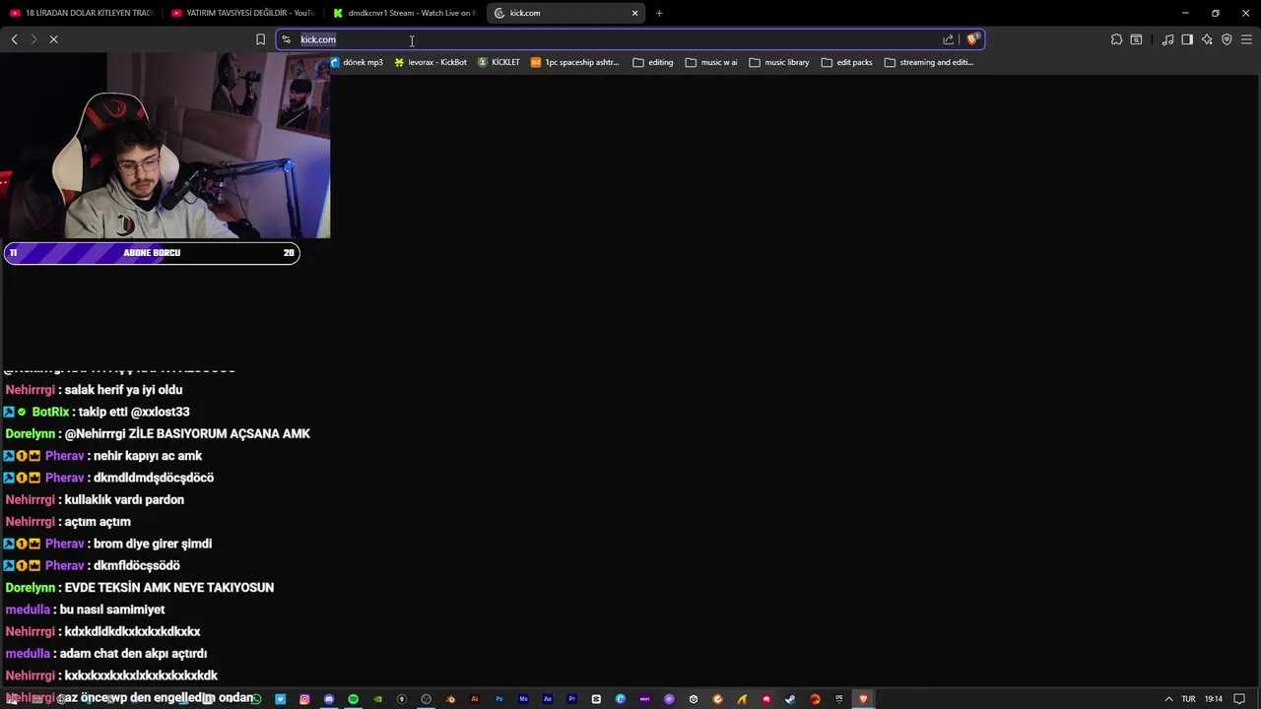Open Adobe Photoshop from the taskbar
Screen dimensions: 1261x709
498,699
